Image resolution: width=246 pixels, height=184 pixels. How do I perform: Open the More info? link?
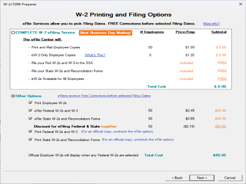tap(211, 24)
